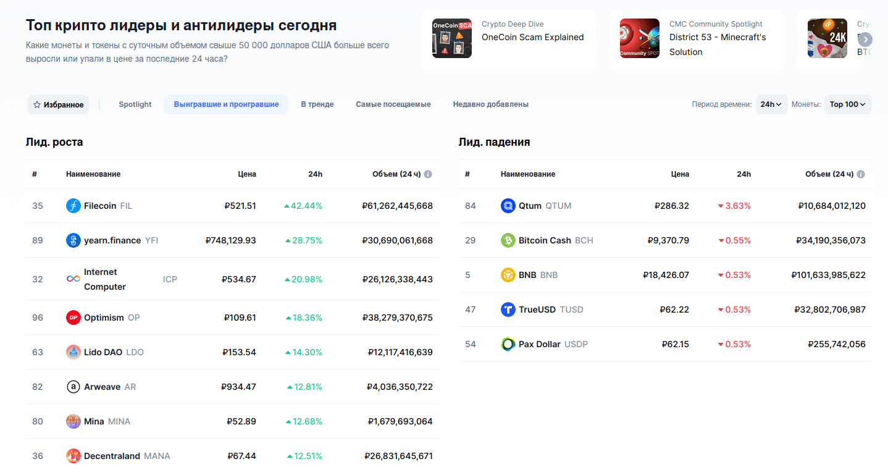The width and height of the screenshot is (888, 472).
Task: Click the Filecoin coin logo icon
Action: [73, 206]
